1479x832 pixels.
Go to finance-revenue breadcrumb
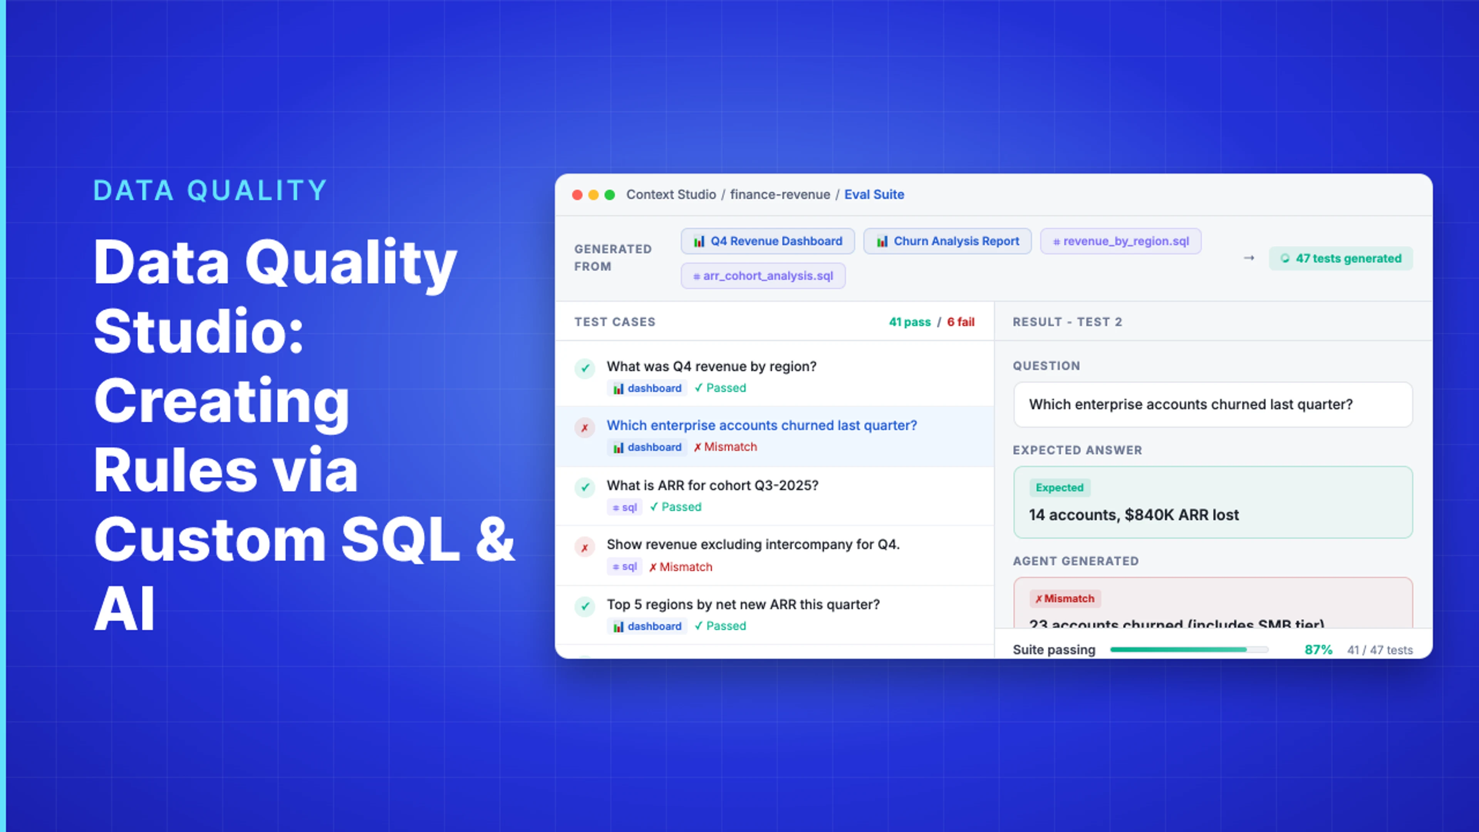click(x=780, y=195)
